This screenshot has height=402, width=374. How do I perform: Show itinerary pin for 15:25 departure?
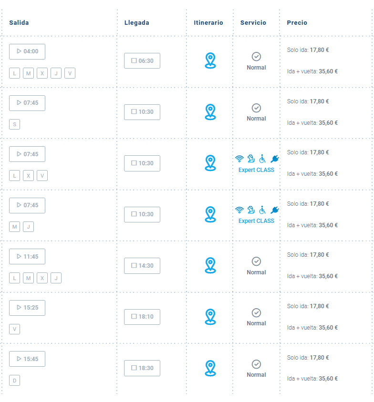(210, 316)
